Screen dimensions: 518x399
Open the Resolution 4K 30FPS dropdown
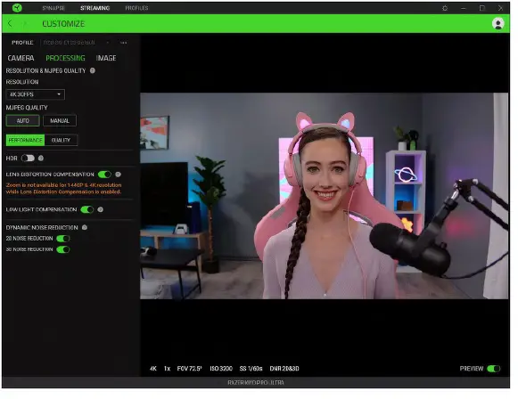36,94
